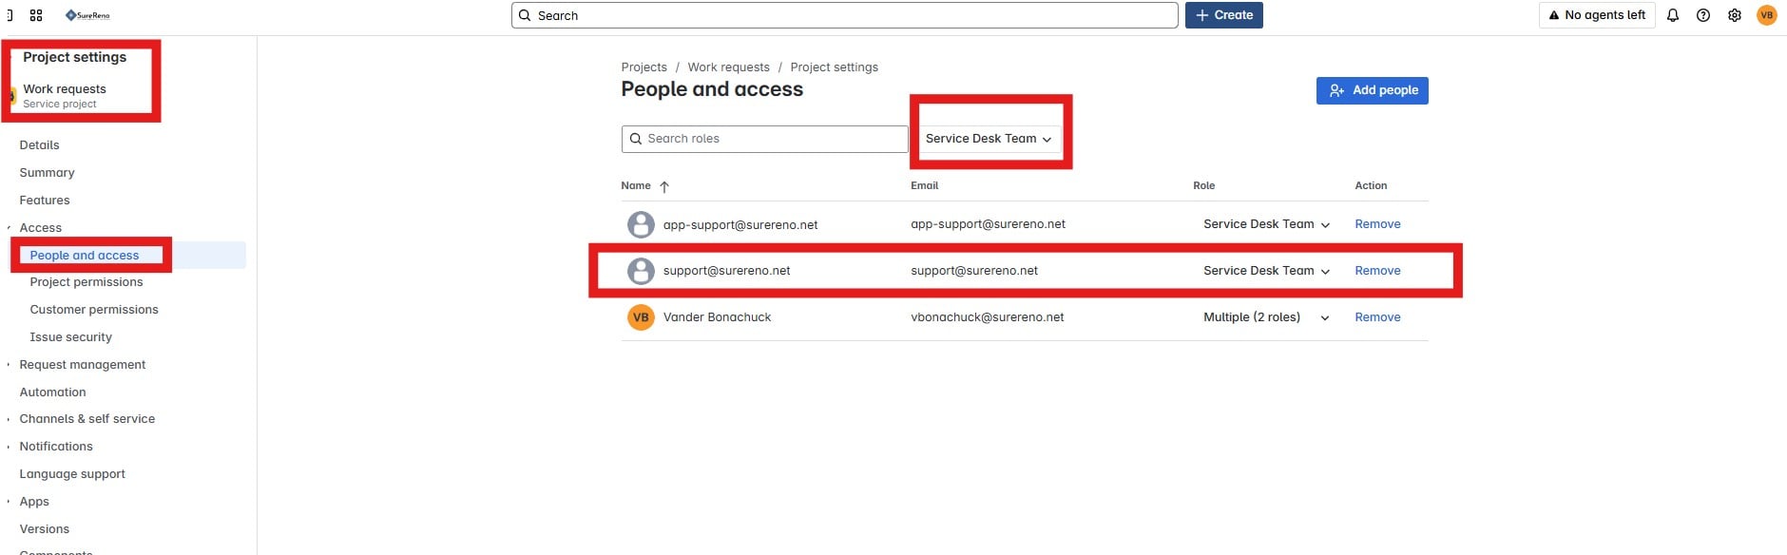Click the No agents left button
This screenshot has width=1787, height=555.
[1597, 15]
